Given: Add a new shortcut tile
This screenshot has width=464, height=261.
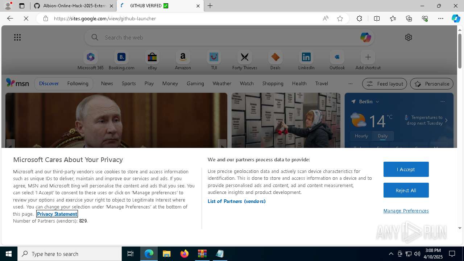Looking at the screenshot, I should tap(368, 61).
